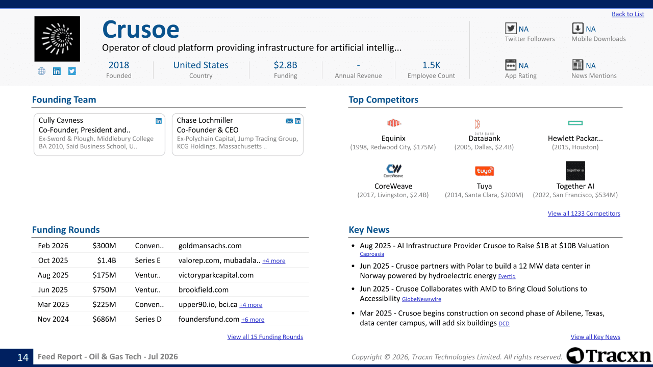Click the United States country value
This screenshot has width=653, height=367.
(201, 65)
